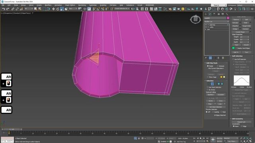This screenshot has width=255, height=143.
Task: Enable the By Vertex checkbox
Action: coord(207,90)
